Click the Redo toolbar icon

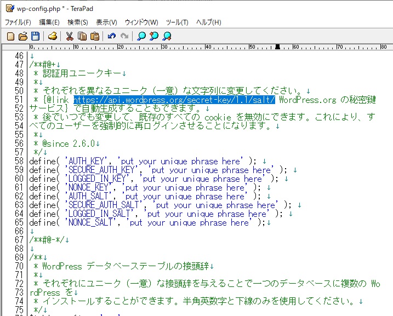124,36
